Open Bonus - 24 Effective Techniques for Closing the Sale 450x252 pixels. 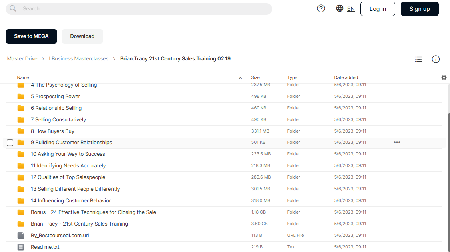point(94,212)
